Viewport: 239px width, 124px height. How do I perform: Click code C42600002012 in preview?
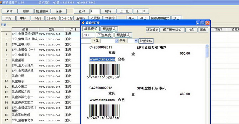pos(101,88)
